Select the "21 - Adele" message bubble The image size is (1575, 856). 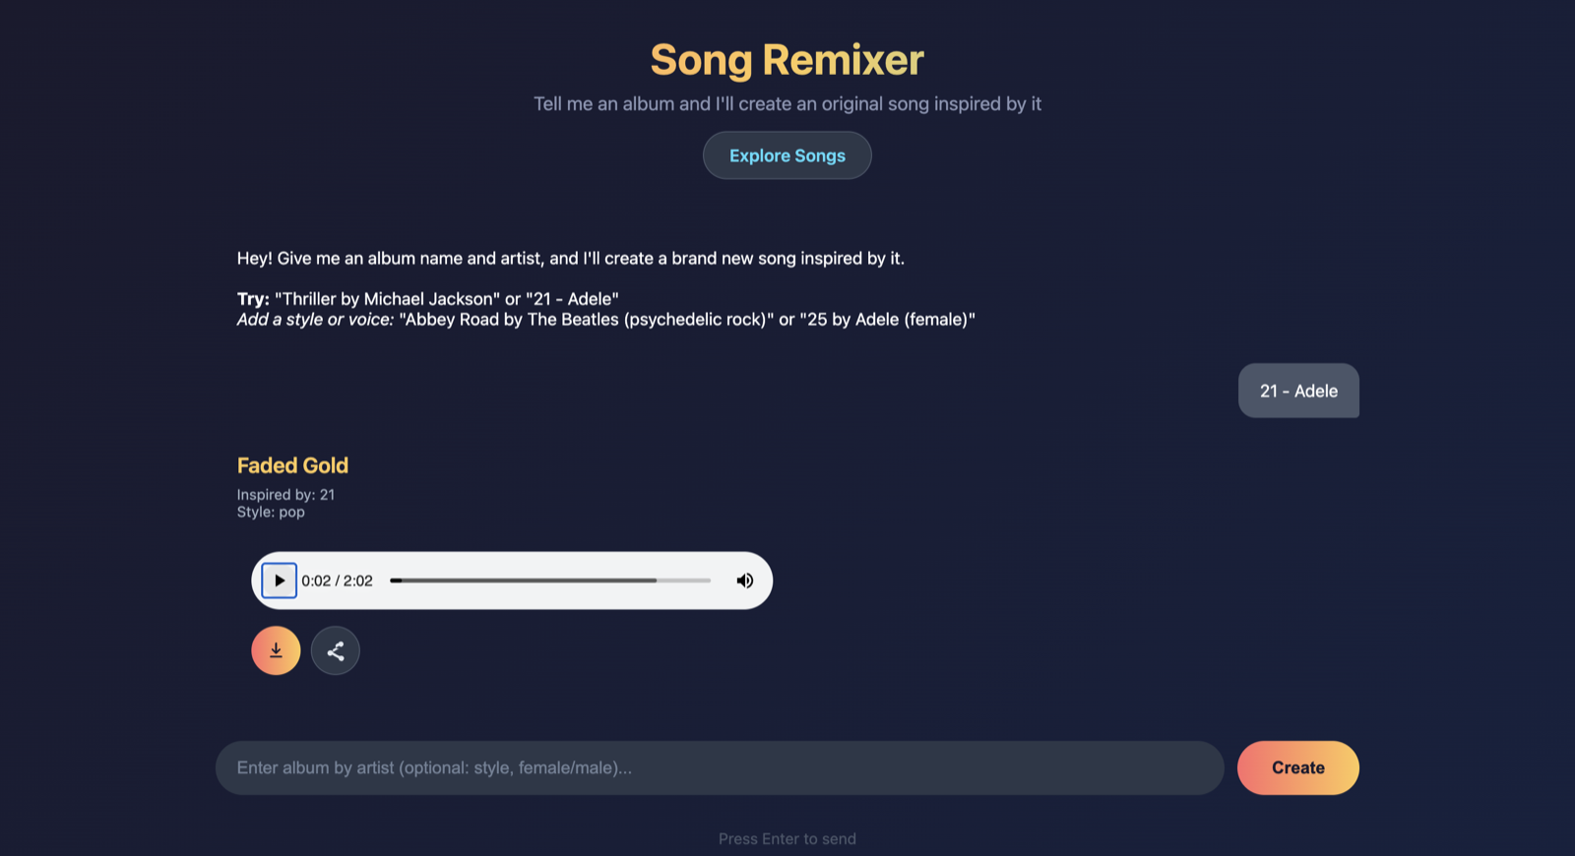1298,391
